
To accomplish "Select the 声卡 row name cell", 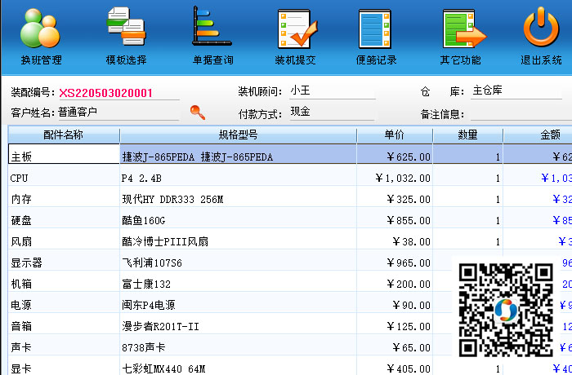I will click(x=64, y=344).
